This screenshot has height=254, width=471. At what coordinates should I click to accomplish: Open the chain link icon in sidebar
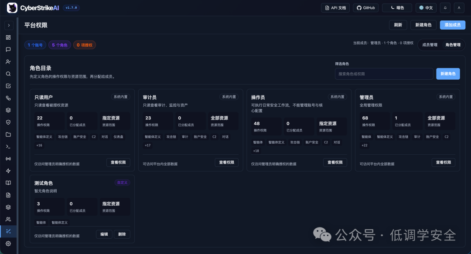point(8,98)
